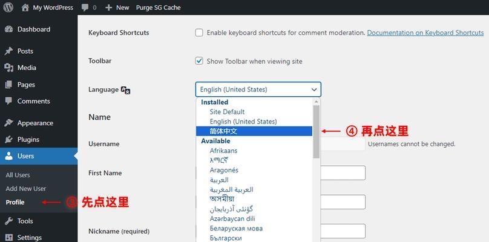Screen dimensions: 489x242
Task: Select Български language option
Action: point(254,238)
